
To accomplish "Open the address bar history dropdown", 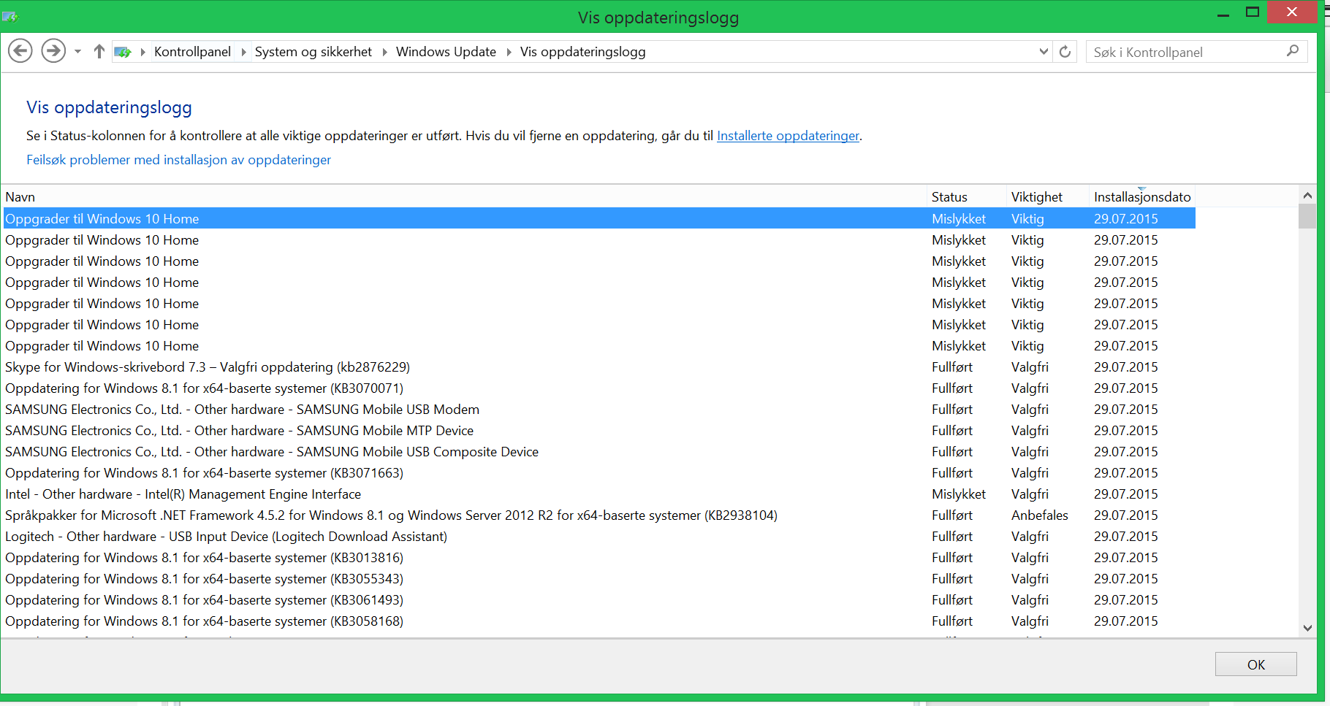I will tap(1044, 52).
